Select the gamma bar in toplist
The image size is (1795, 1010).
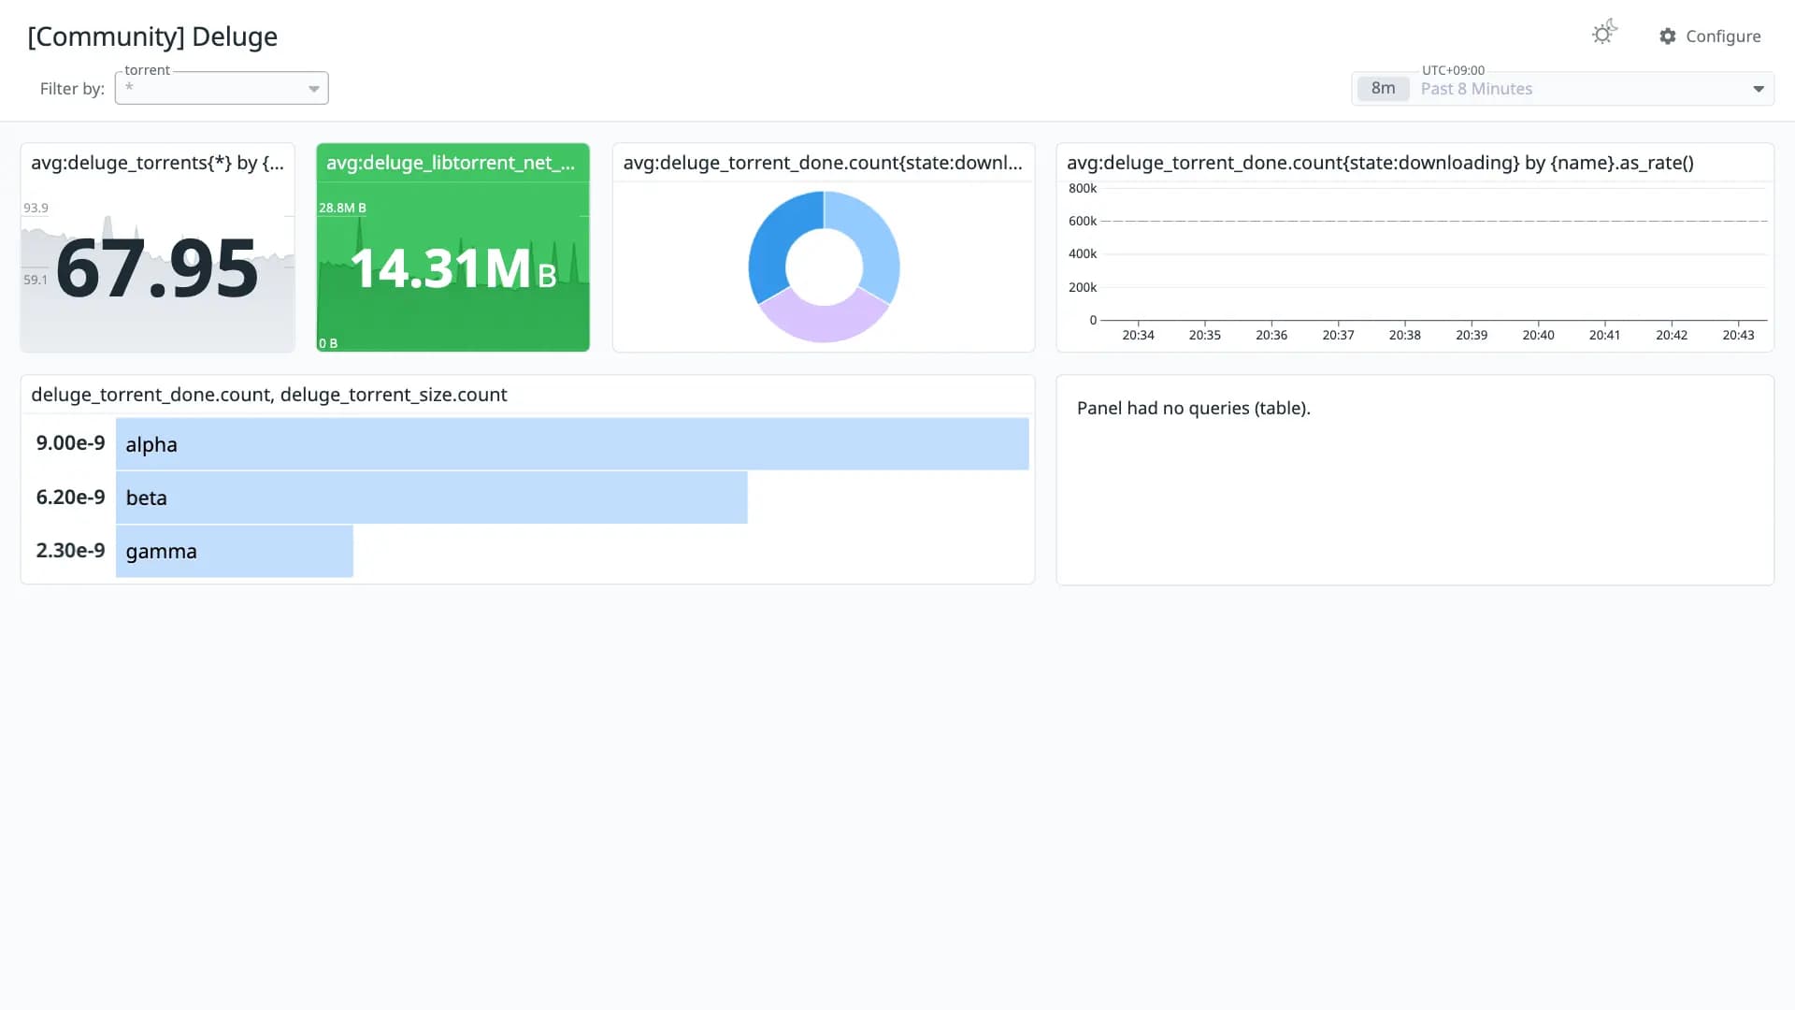tap(235, 551)
